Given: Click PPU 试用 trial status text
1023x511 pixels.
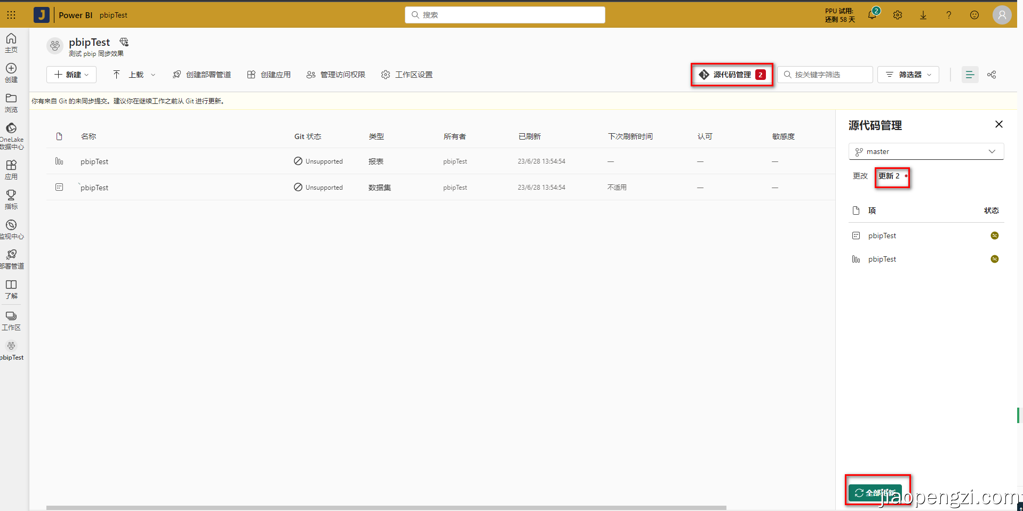Looking at the screenshot, I should [x=840, y=15].
